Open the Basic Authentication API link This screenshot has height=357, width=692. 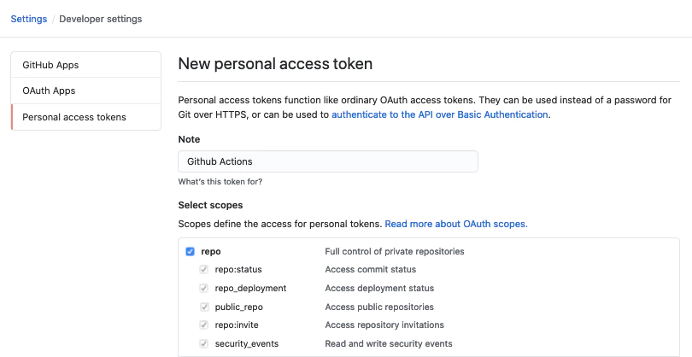(440, 114)
